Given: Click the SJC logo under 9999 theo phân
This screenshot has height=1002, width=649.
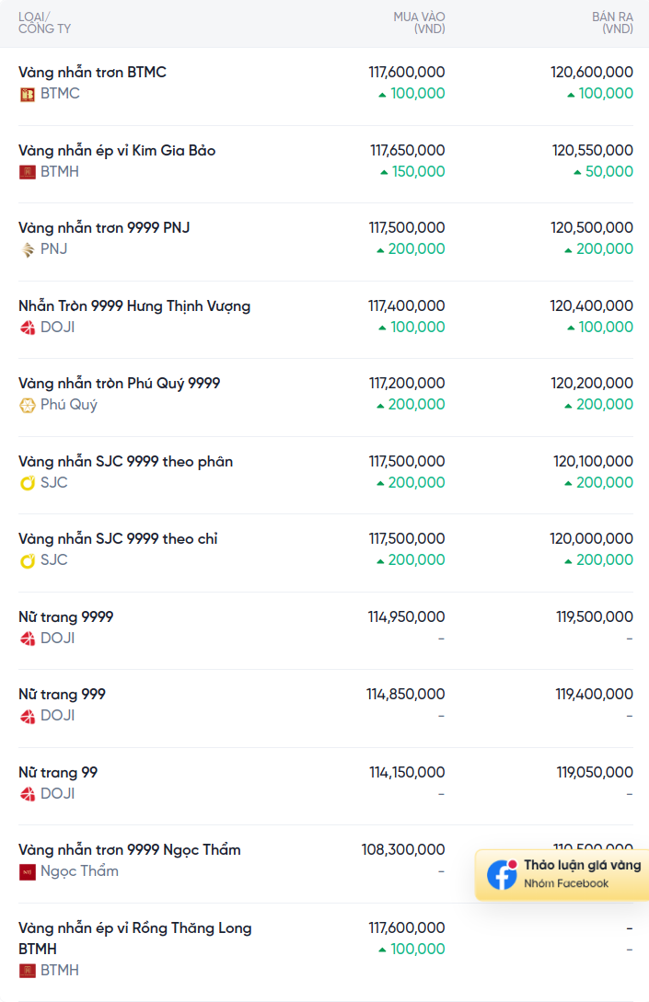Looking at the screenshot, I should coord(28,483).
